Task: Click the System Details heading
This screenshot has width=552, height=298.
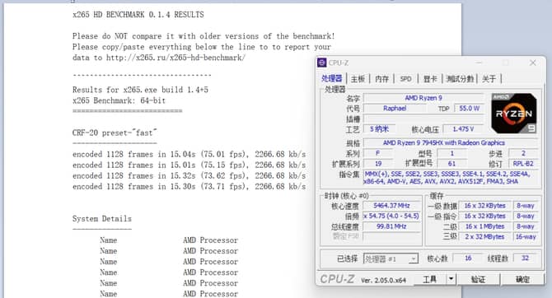Action: (101, 219)
